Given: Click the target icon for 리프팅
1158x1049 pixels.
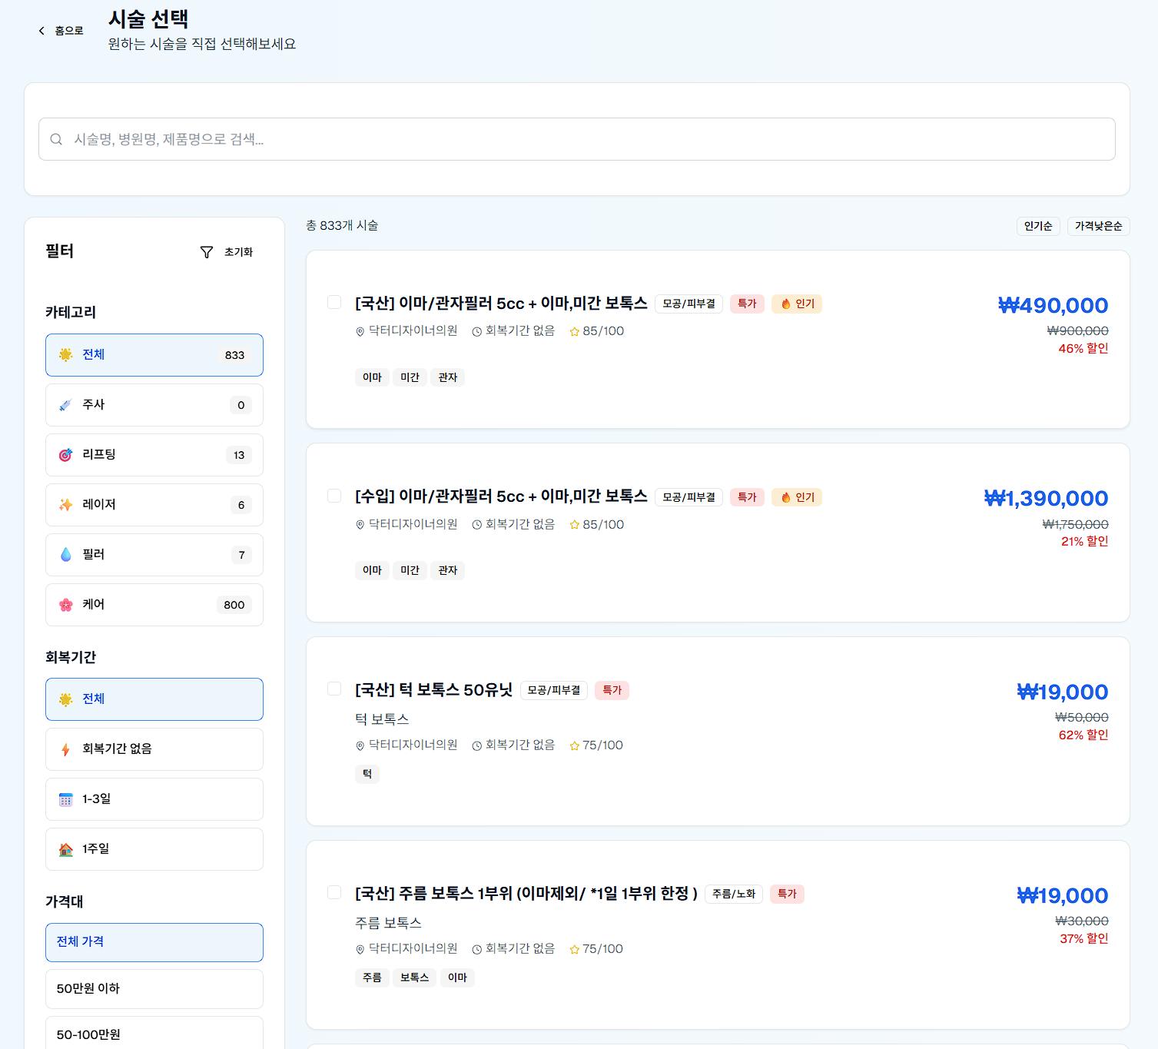Looking at the screenshot, I should pos(66,455).
